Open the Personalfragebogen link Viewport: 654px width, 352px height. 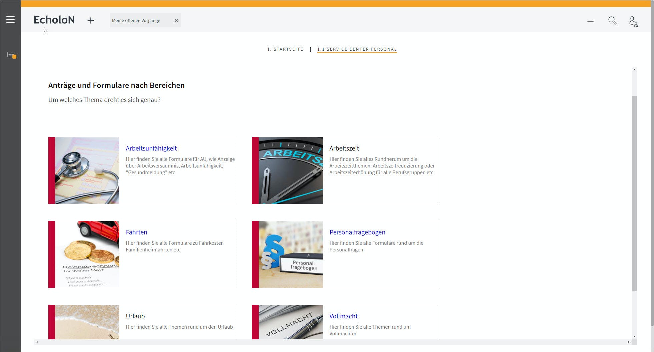(x=357, y=232)
